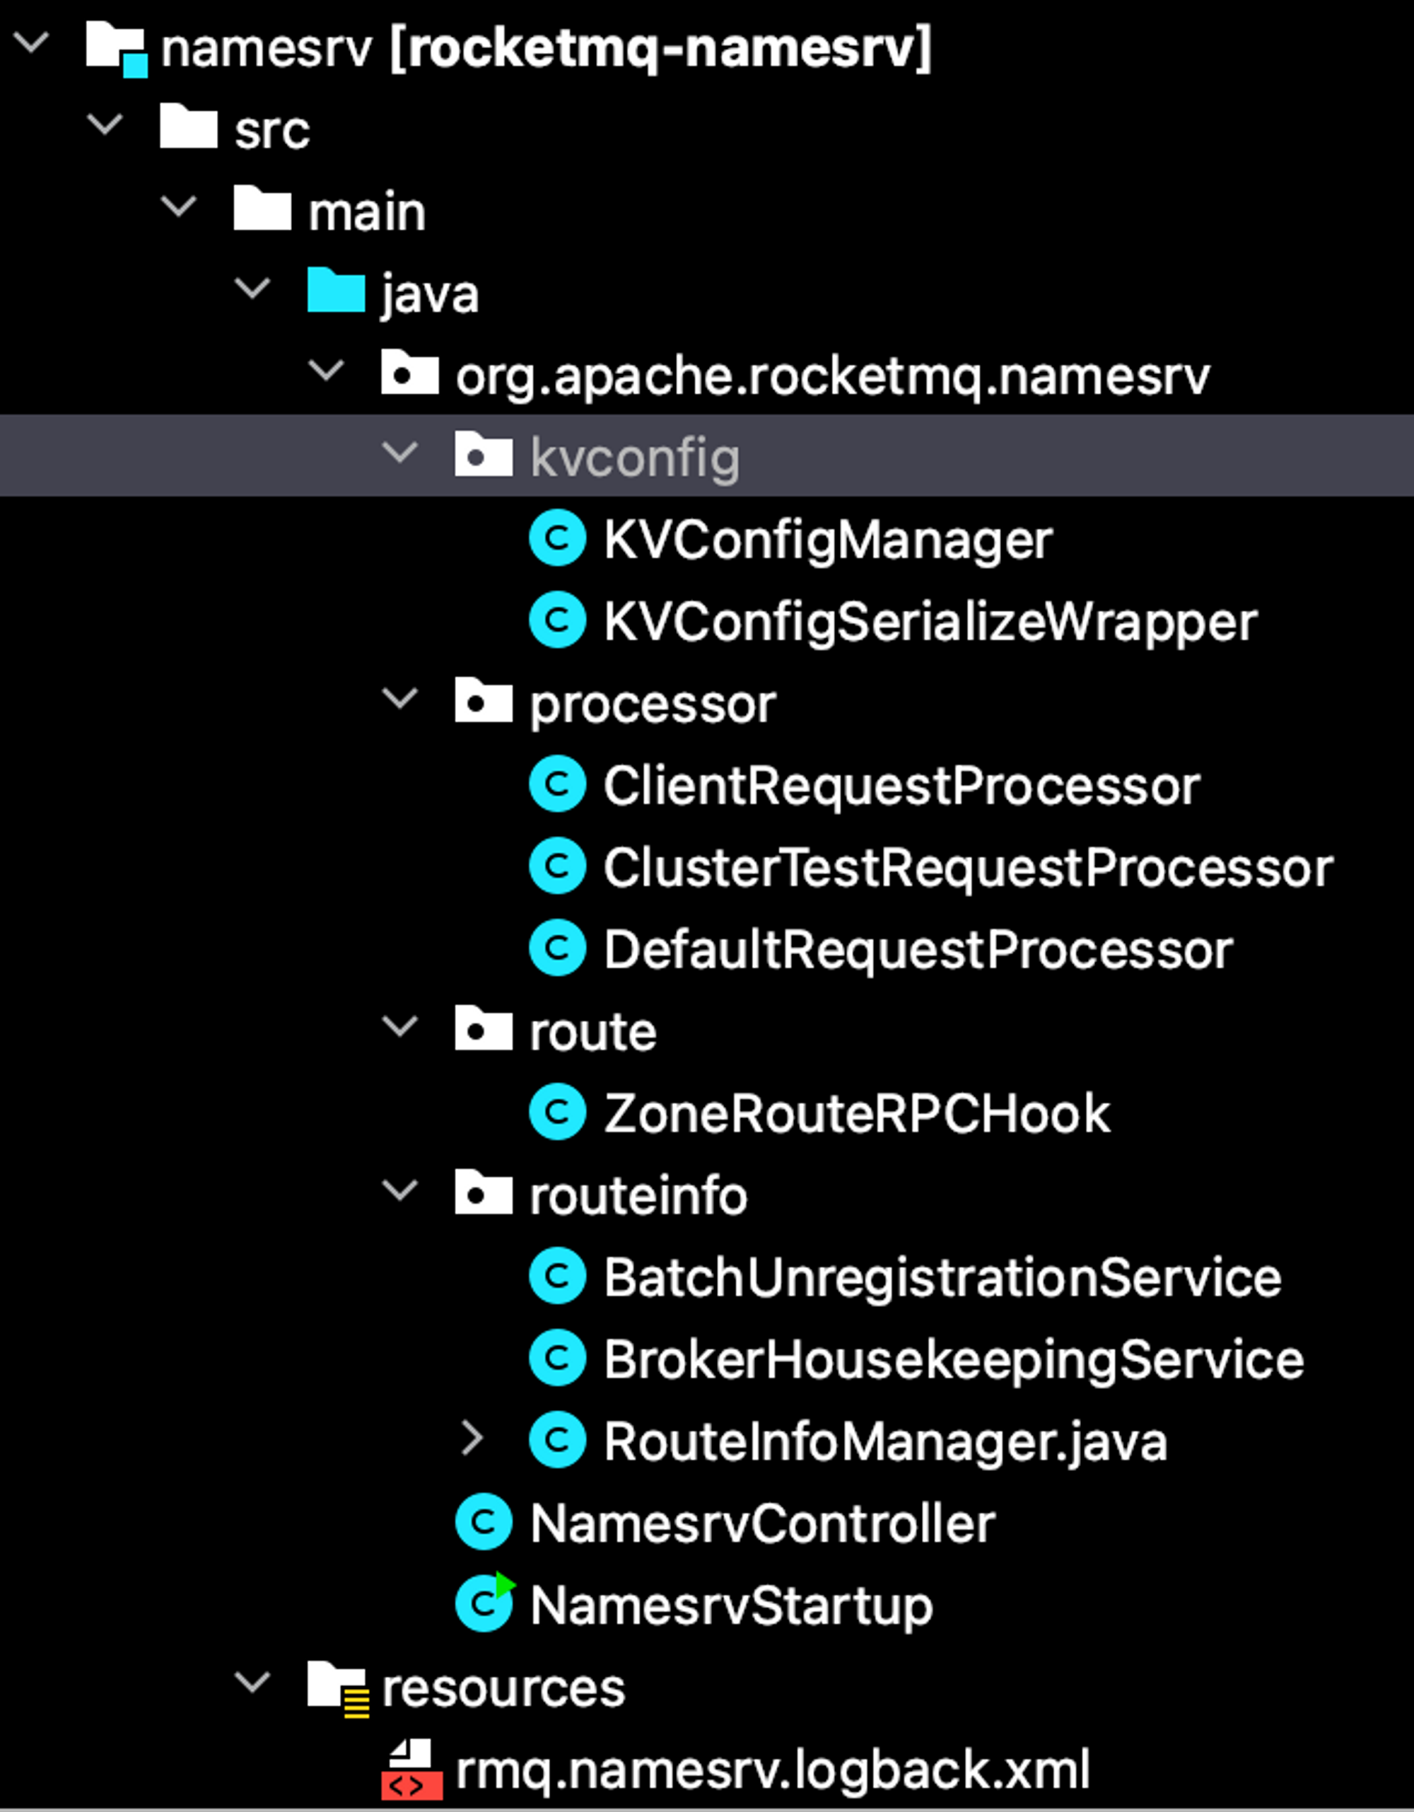Click the BrokerHousekeepingService class icon
Viewport: 1414px width, 1812px height.
point(557,1357)
